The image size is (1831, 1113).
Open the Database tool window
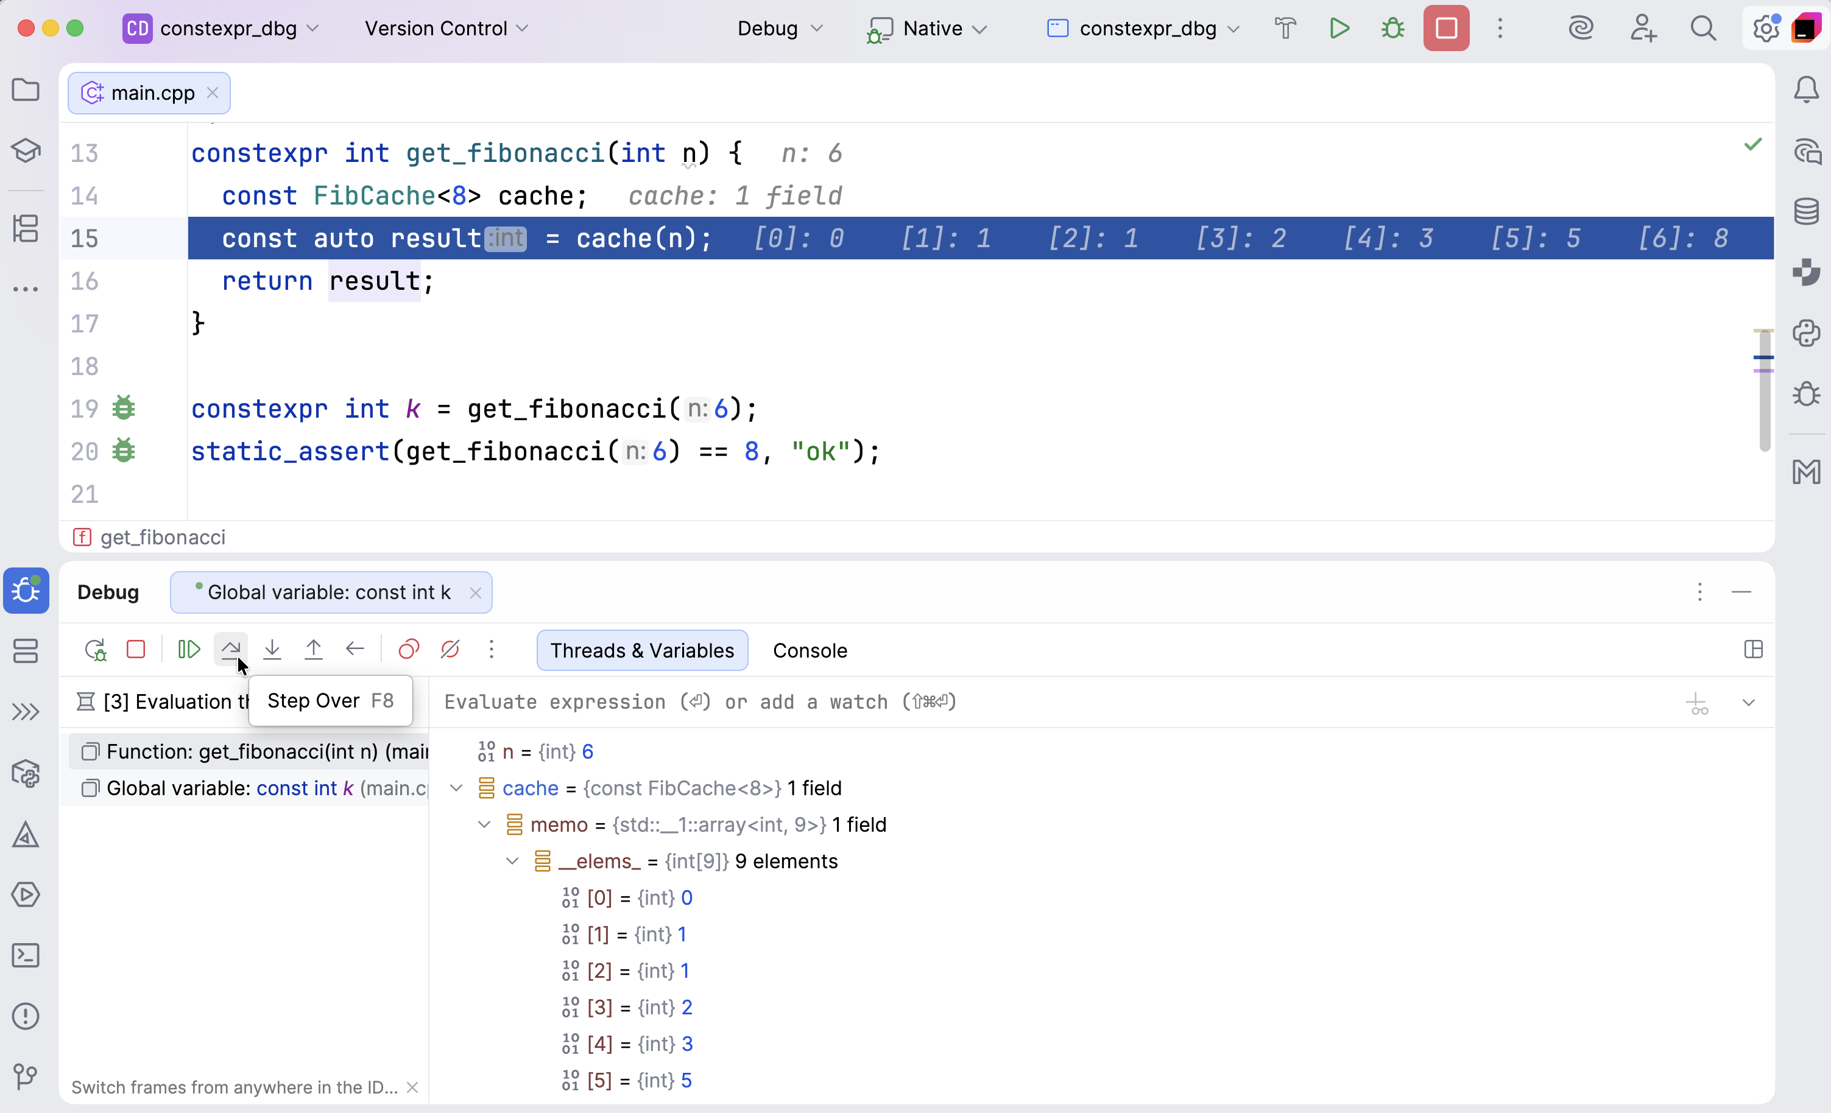pos(1806,212)
